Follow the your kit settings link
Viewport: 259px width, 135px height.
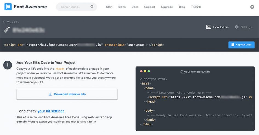point(51,111)
